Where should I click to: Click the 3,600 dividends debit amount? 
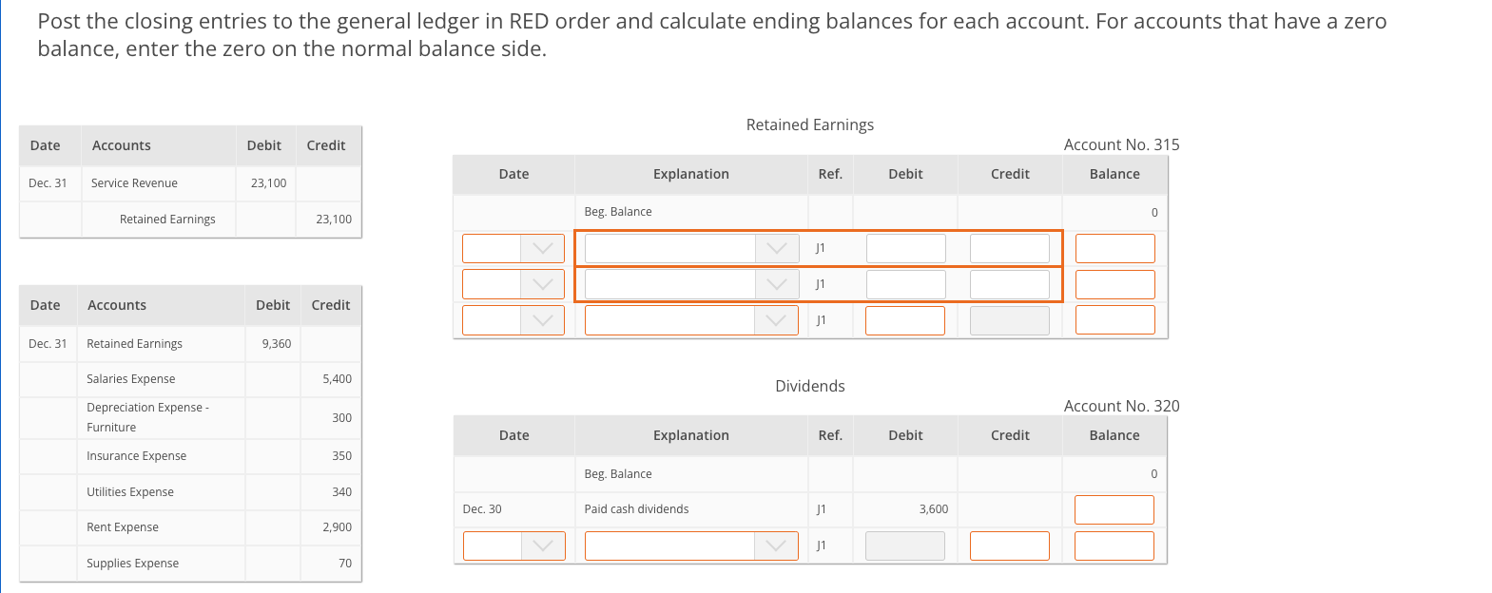(x=934, y=509)
